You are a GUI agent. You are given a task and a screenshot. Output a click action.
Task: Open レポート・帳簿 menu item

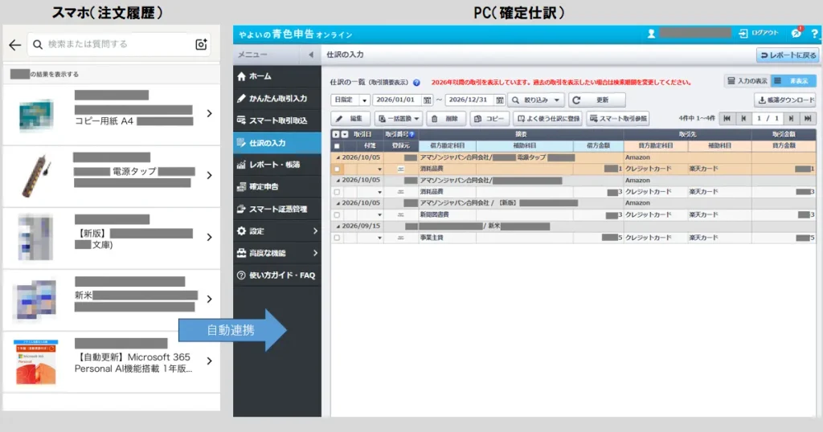pyautogui.click(x=277, y=165)
